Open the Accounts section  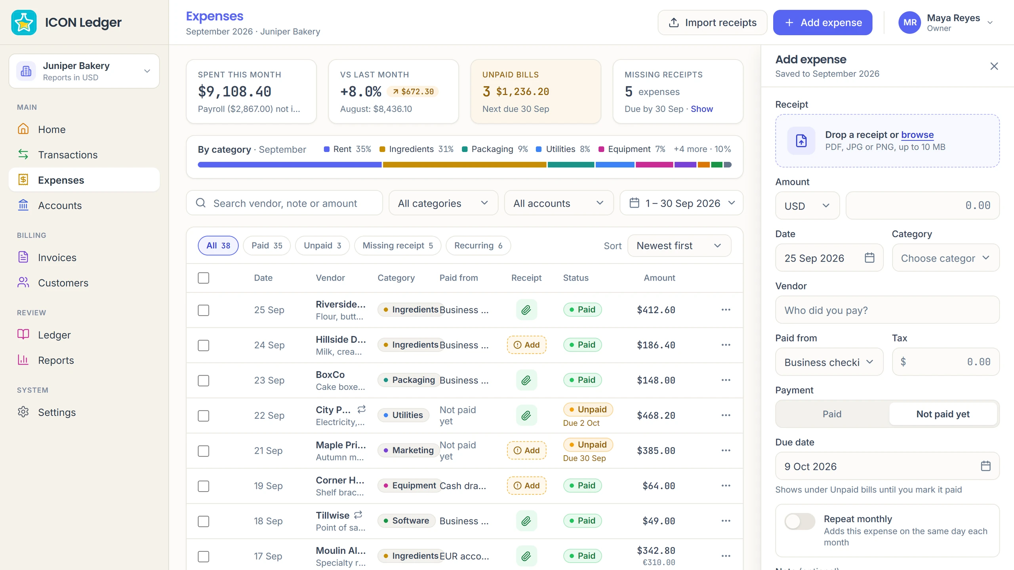click(84, 205)
